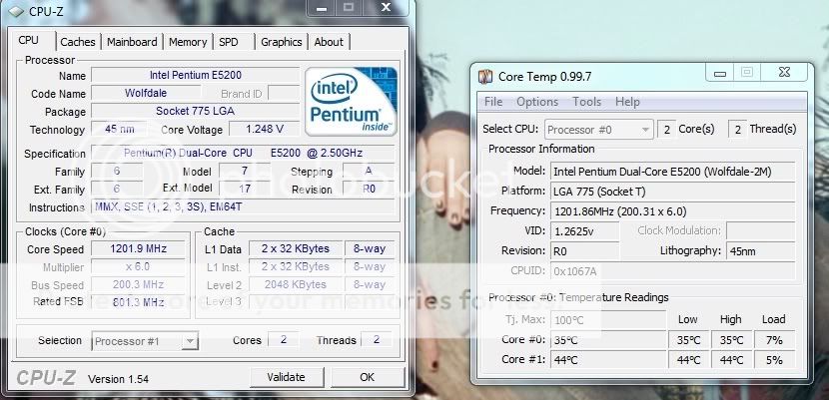The image size is (829, 400).
Task: Click Core #1 temperature reading 44°C
Action: tap(608, 360)
